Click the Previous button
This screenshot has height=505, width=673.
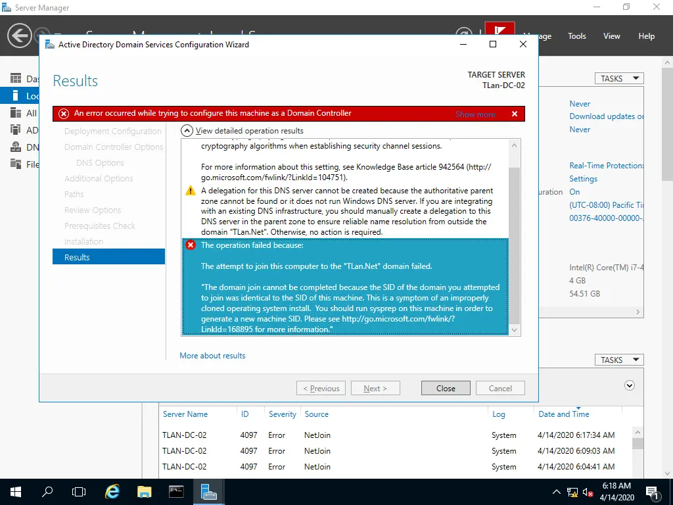pyautogui.click(x=321, y=388)
